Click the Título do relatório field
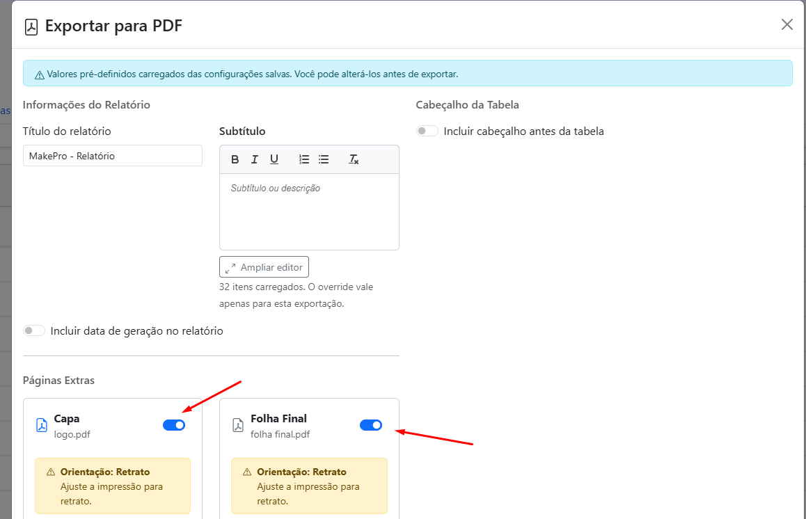This screenshot has width=806, height=519. click(x=112, y=156)
